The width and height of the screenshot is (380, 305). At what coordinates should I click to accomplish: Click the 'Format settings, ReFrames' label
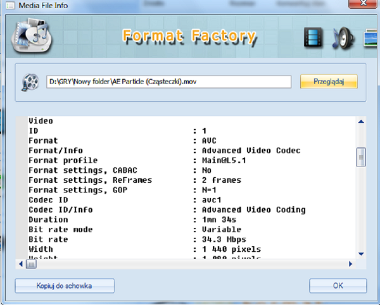click(90, 180)
